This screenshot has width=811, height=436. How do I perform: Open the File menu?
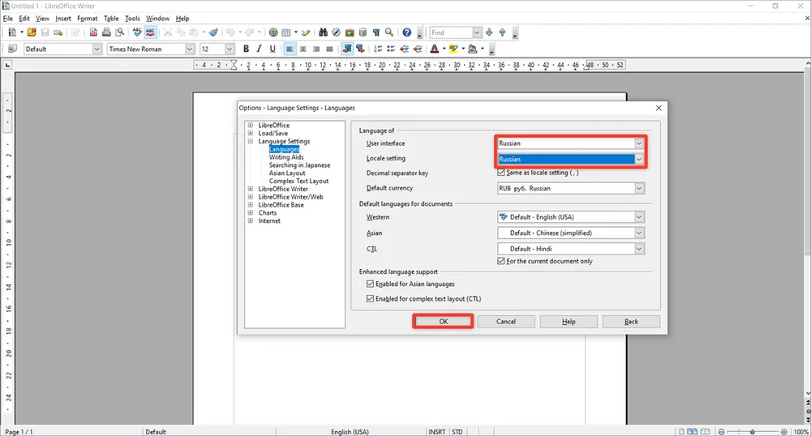[x=8, y=19]
